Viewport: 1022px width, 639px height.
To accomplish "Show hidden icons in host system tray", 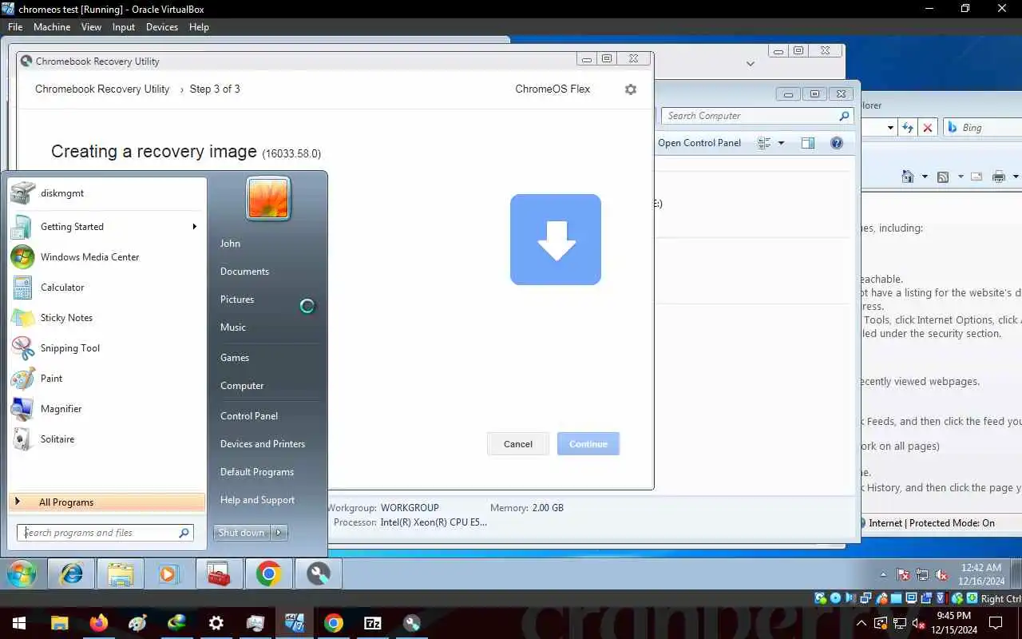I will pos(861,623).
